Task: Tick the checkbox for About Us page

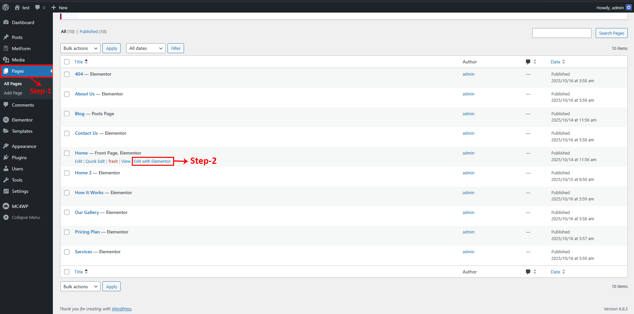Action: 67,94
